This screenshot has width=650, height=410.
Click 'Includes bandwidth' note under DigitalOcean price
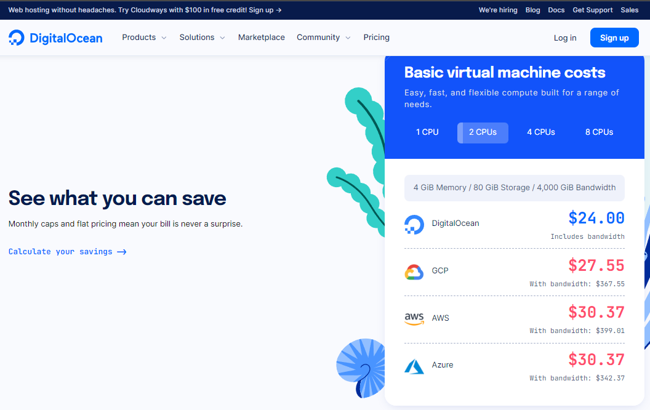[587, 237]
